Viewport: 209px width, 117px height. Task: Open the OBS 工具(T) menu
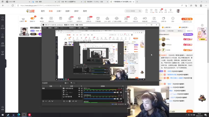point(80,28)
